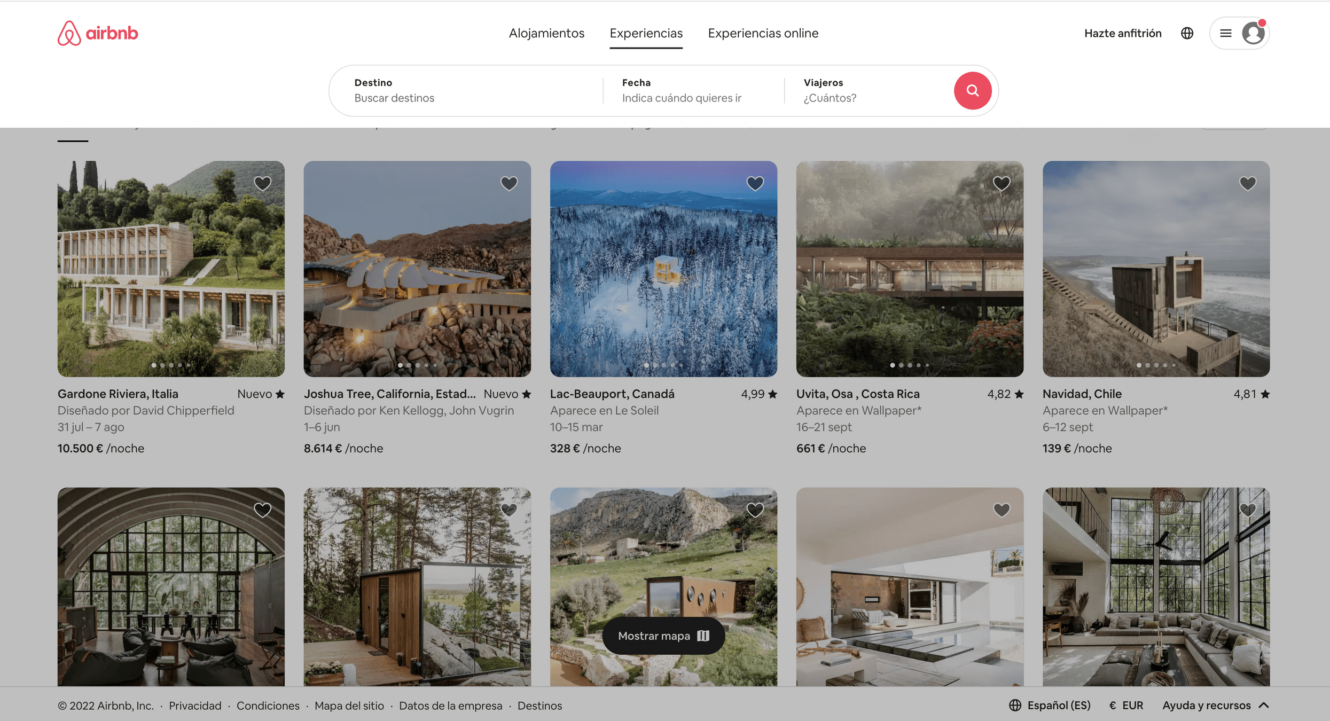Favorite the Gardone Riviera, Italia listing
1330x721 pixels.
[262, 183]
